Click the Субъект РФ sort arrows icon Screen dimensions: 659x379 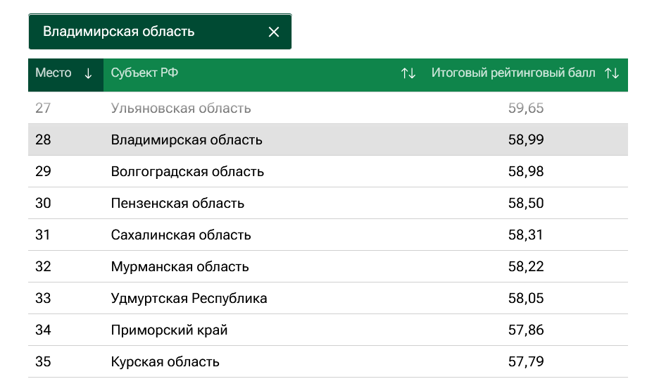pos(408,73)
